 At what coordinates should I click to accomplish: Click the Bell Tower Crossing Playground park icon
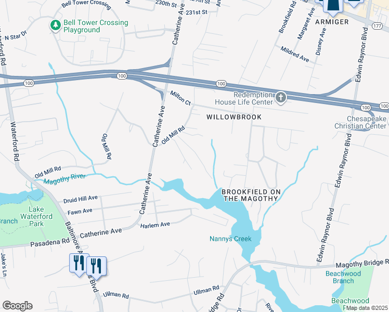(x=56, y=26)
